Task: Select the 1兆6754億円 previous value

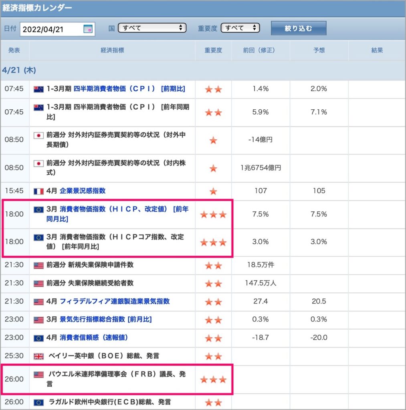Action: (261, 168)
